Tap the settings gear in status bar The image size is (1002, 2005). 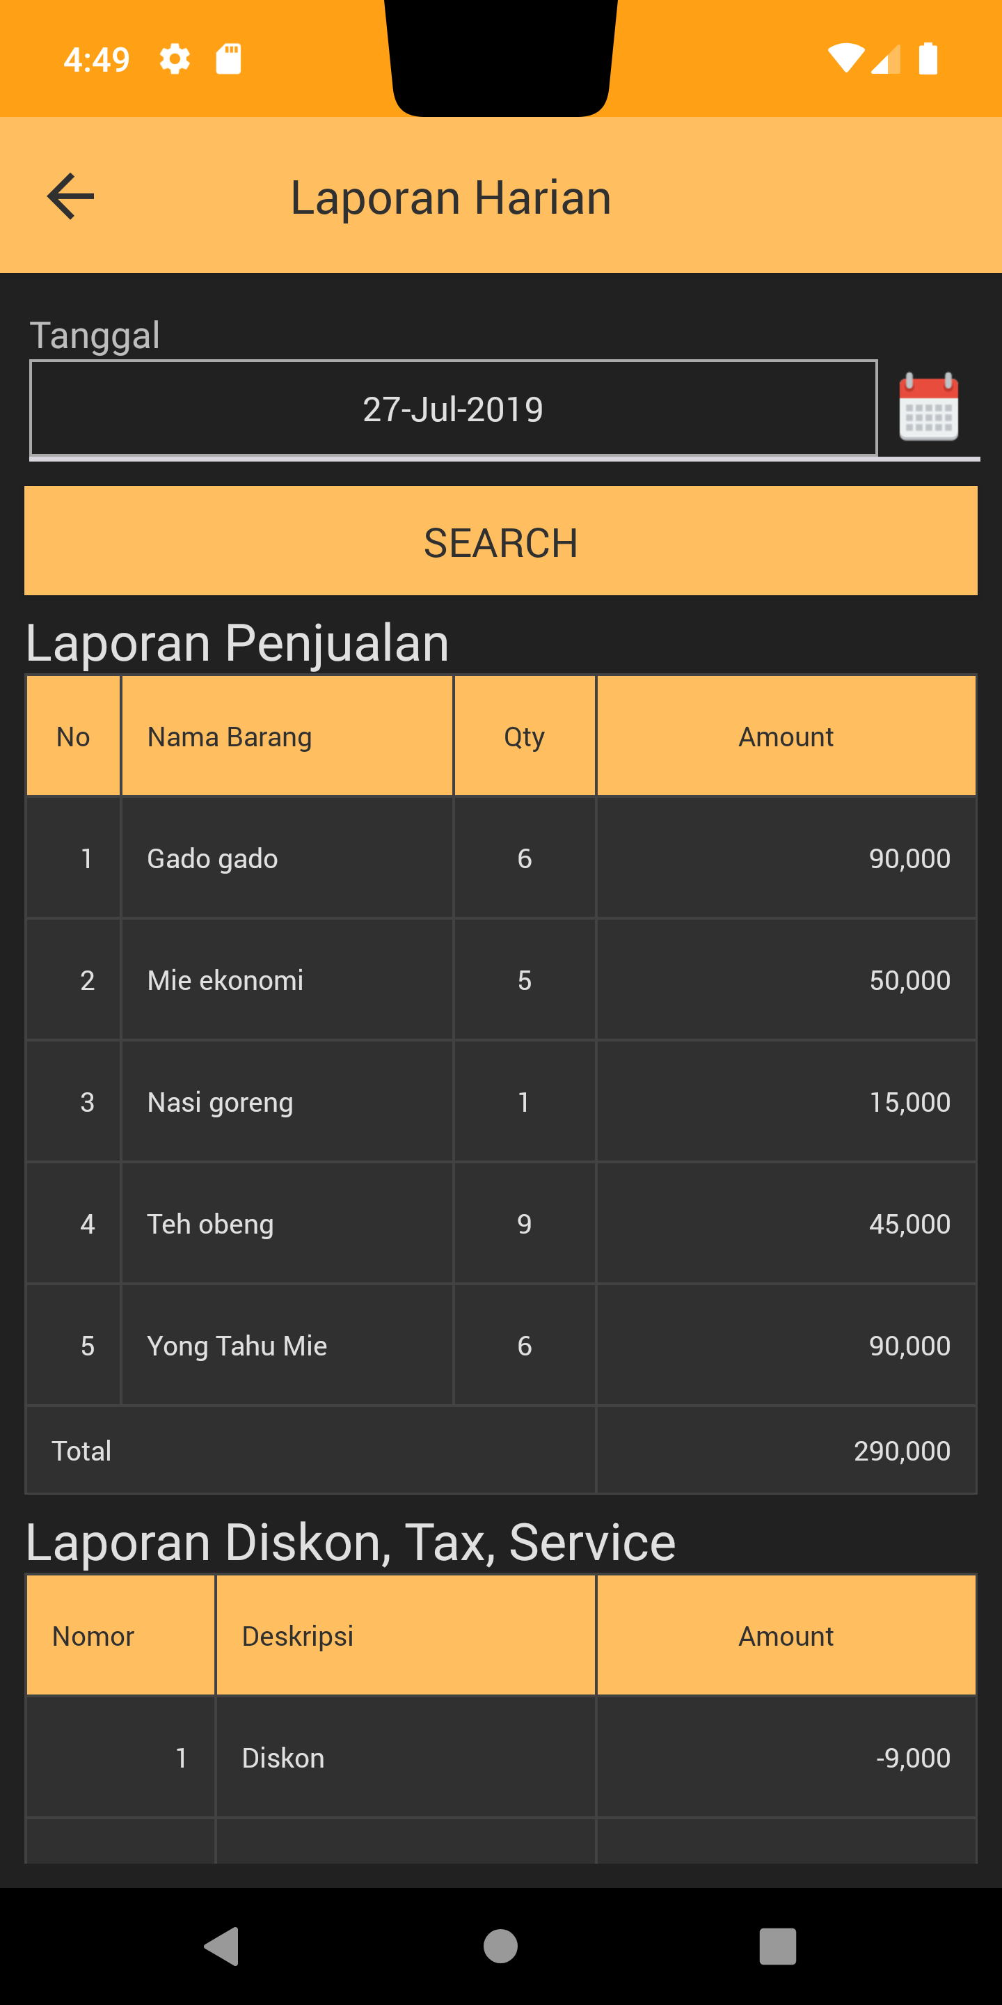174,59
